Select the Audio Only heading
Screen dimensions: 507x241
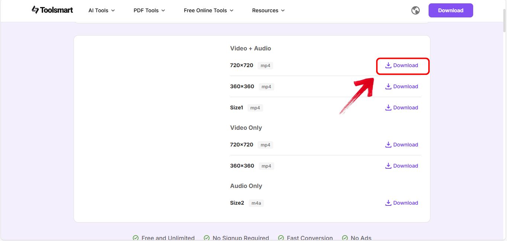pyautogui.click(x=246, y=186)
